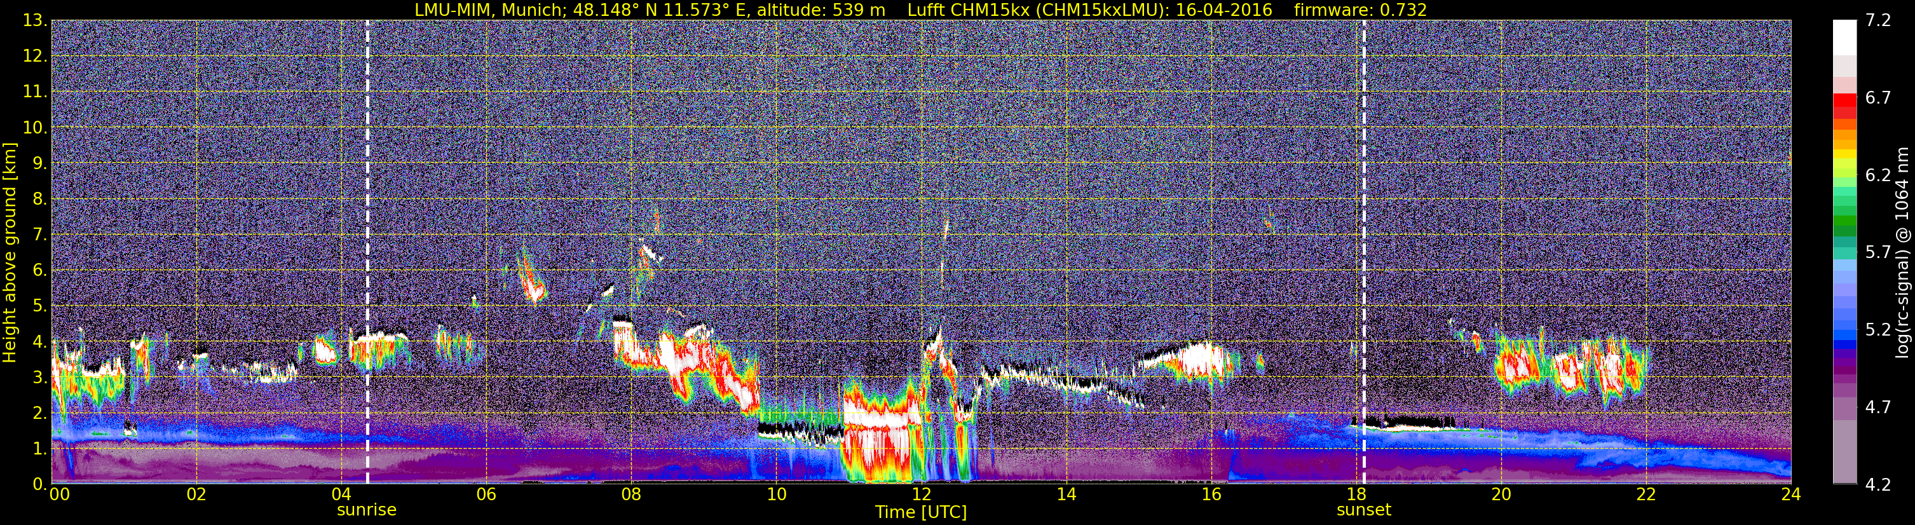
Task: Click the x-axis tick label '22'
Action: (x=1646, y=494)
